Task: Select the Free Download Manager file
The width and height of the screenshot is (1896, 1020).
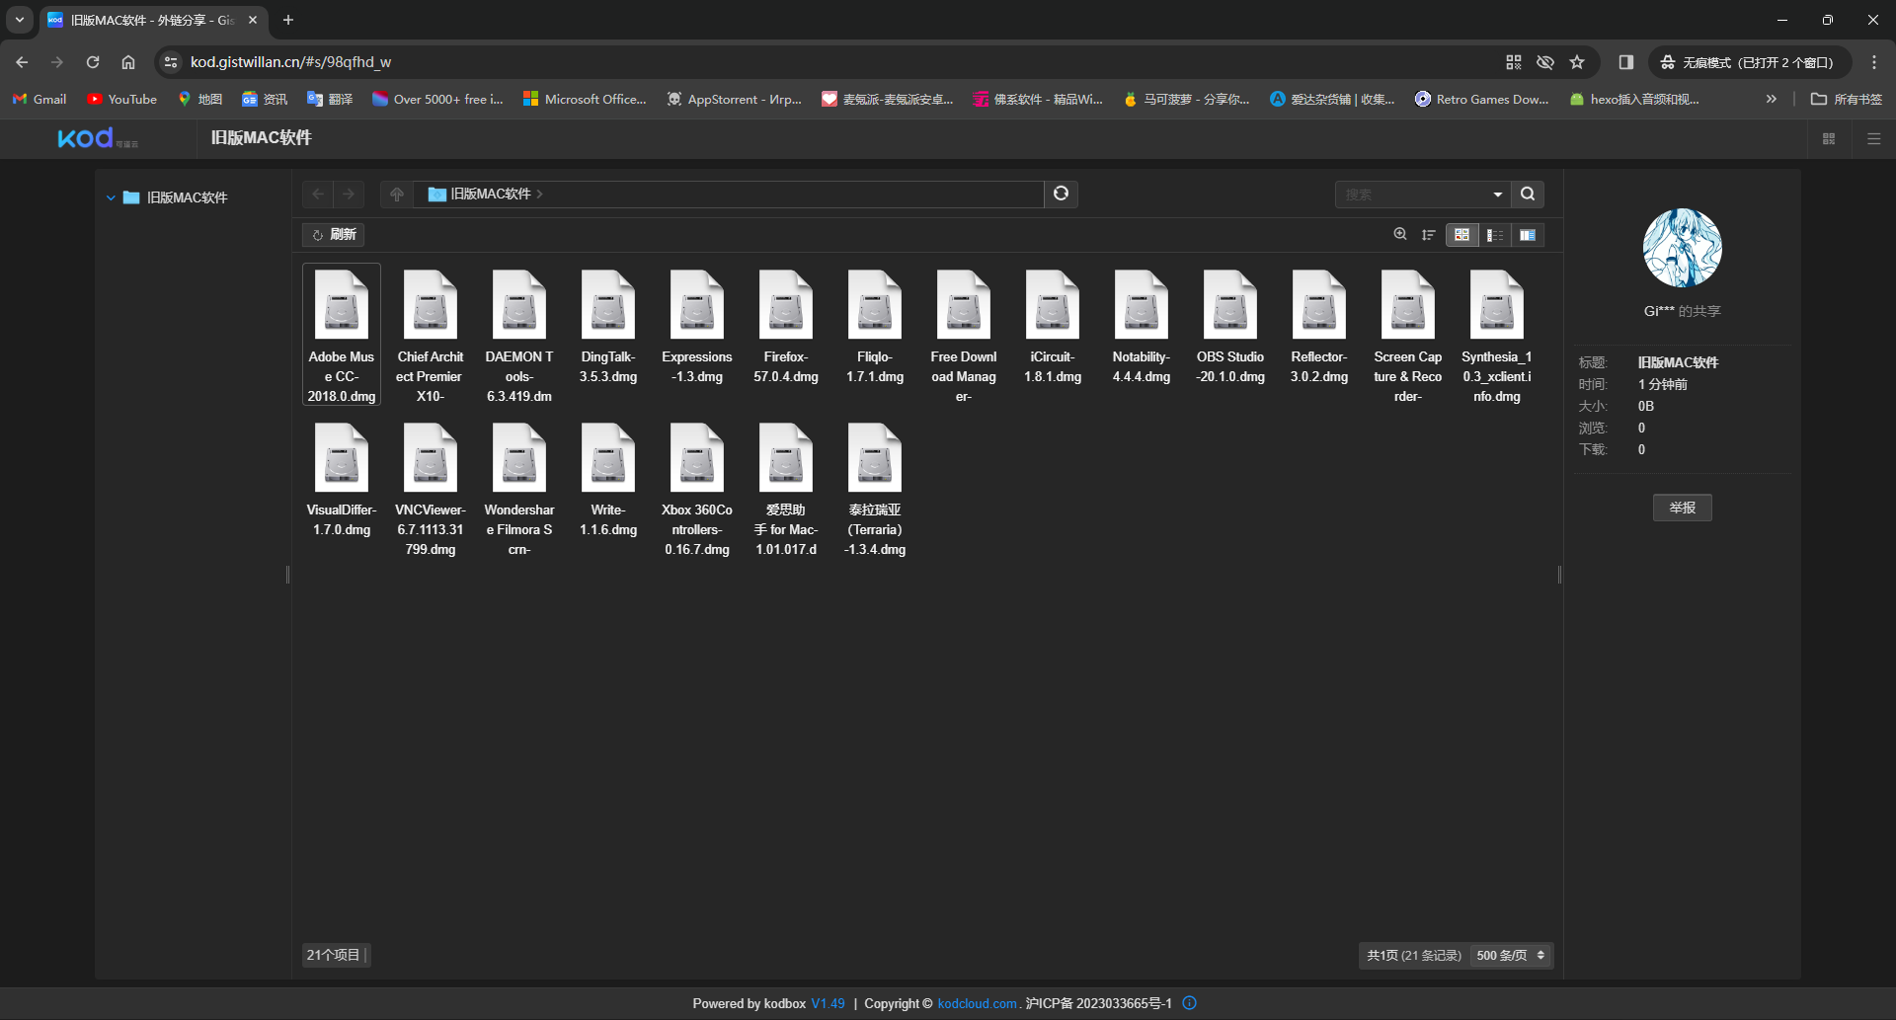Action: pyautogui.click(x=964, y=335)
